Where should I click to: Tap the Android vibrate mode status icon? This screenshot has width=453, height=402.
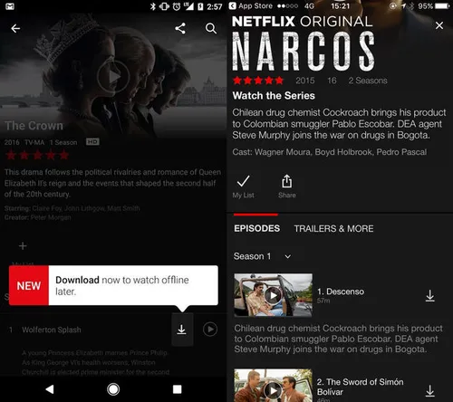click(164, 6)
